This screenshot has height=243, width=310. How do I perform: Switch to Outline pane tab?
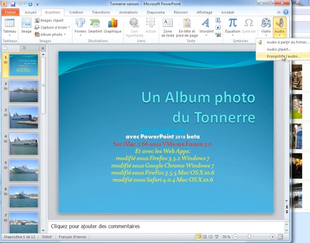tap(24, 48)
